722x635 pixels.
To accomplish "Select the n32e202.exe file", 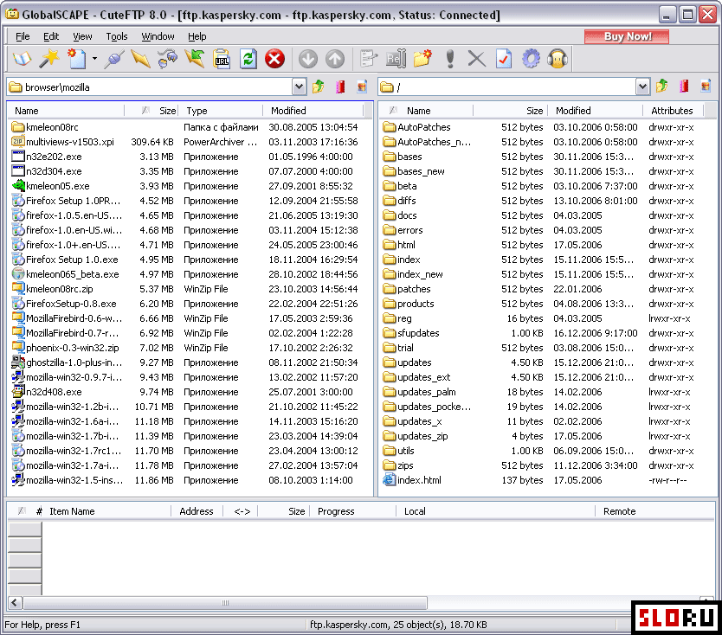I will [x=47, y=157].
